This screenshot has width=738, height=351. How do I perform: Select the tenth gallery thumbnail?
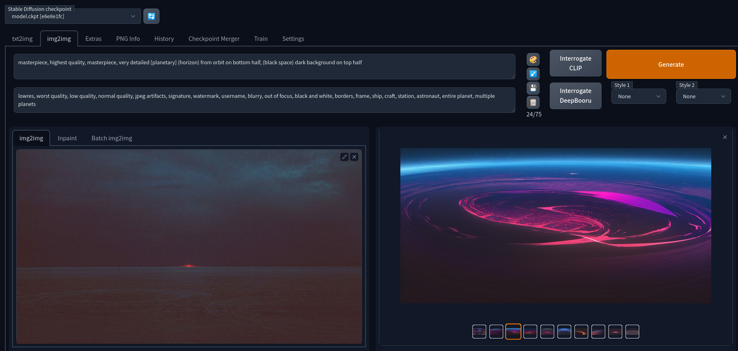tap(632, 332)
